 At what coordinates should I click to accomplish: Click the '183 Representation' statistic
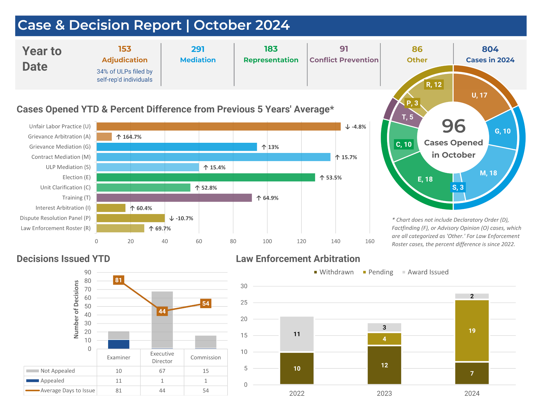(x=271, y=54)
